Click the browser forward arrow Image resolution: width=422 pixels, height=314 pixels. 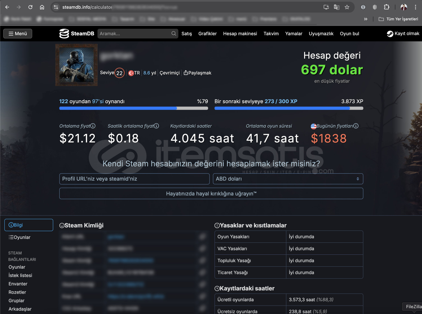coord(19,7)
